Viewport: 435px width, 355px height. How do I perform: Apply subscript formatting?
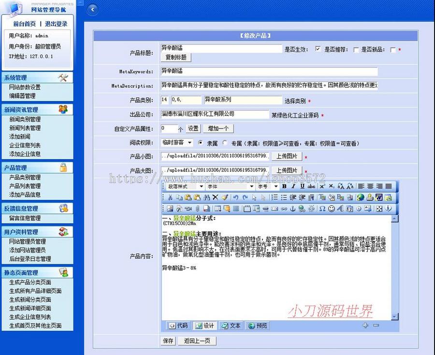(x=331, y=186)
